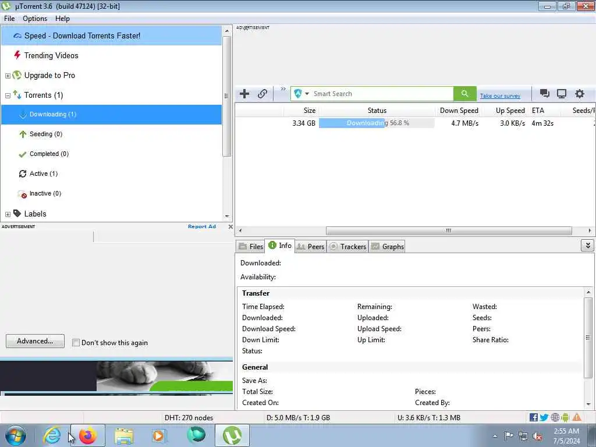Image resolution: width=596 pixels, height=447 pixels.
Task: Sort by the ETA column header
Action: coord(537,110)
